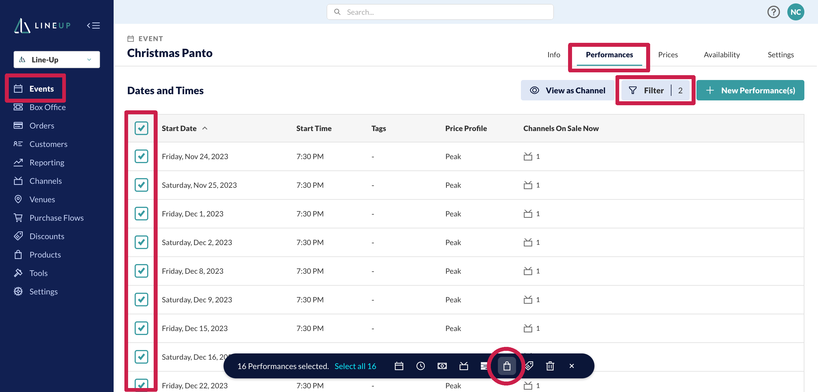
Task: Click channel icon in Dec 9 row
Action: point(528,300)
